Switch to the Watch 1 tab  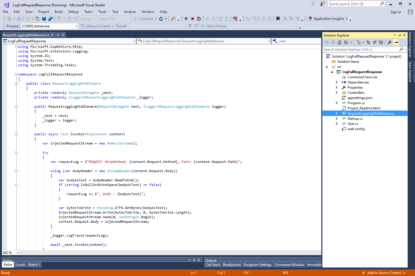pos(34,264)
